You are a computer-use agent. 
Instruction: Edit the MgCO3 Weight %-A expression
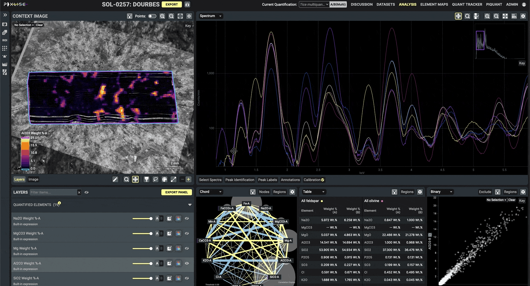click(x=169, y=234)
